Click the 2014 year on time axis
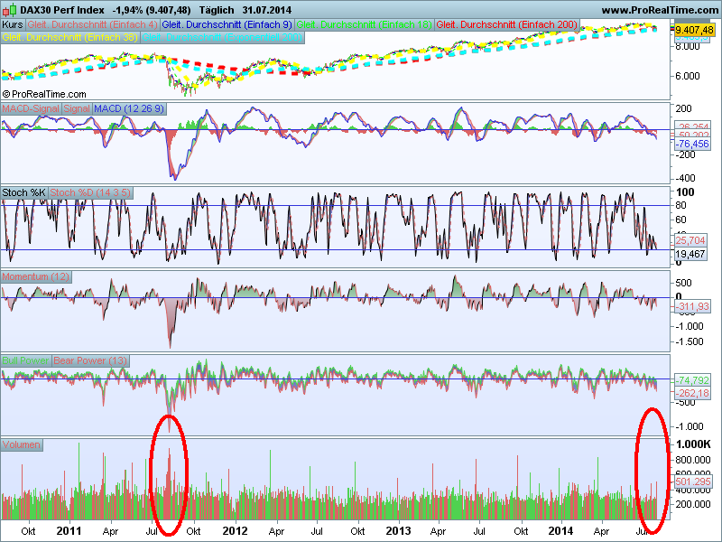Viewport: 722px width, 542px height. point(560,531)
